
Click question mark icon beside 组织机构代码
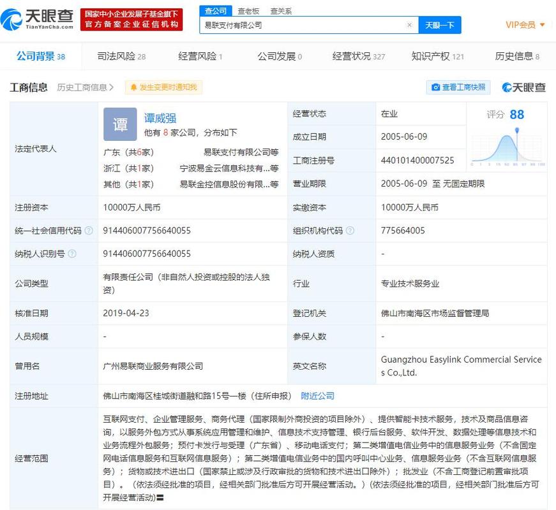pyautogui.click(x=349, y=231)
